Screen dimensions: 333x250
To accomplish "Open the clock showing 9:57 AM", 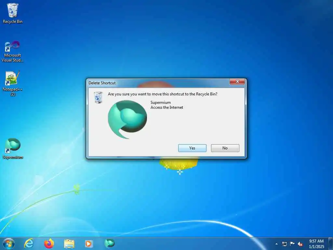I will click(316, 244).
